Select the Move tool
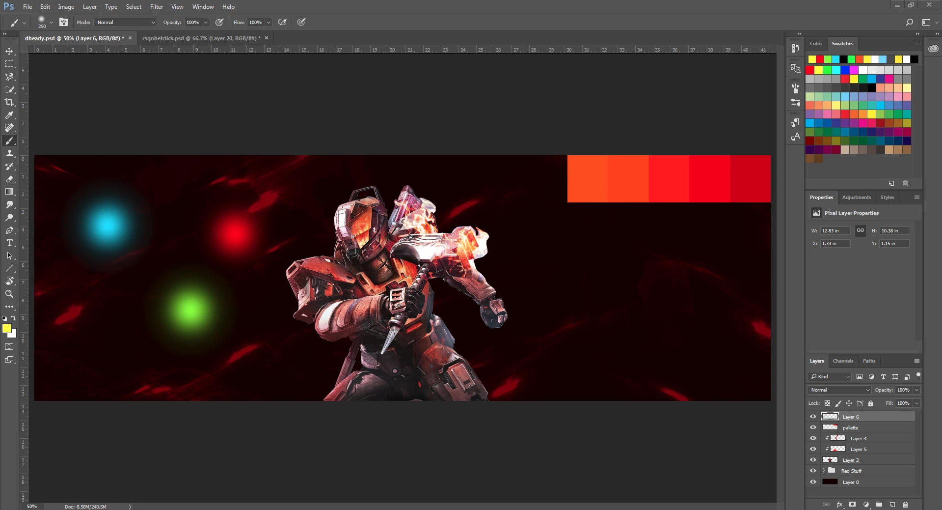The width and height of the screenshot is (942, 510). click(x=9, y=51)
